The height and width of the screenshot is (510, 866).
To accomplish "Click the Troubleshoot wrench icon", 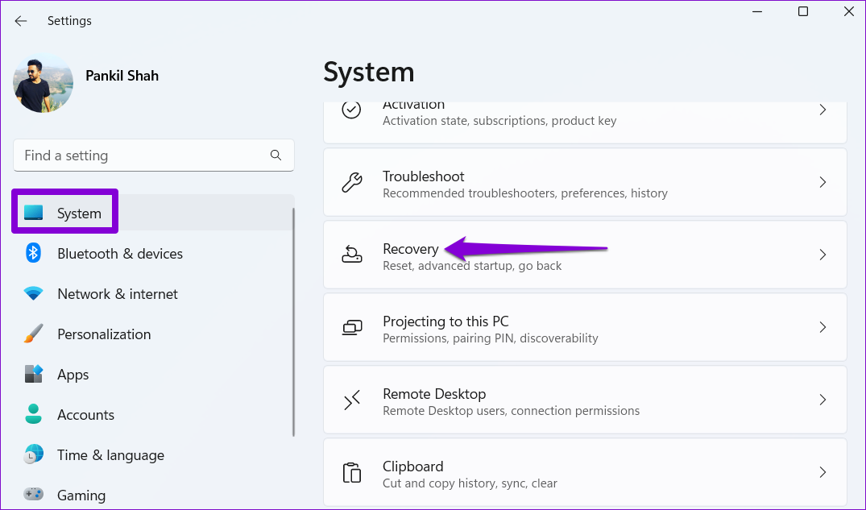I will pyautogui.click(x=352, y=183).
